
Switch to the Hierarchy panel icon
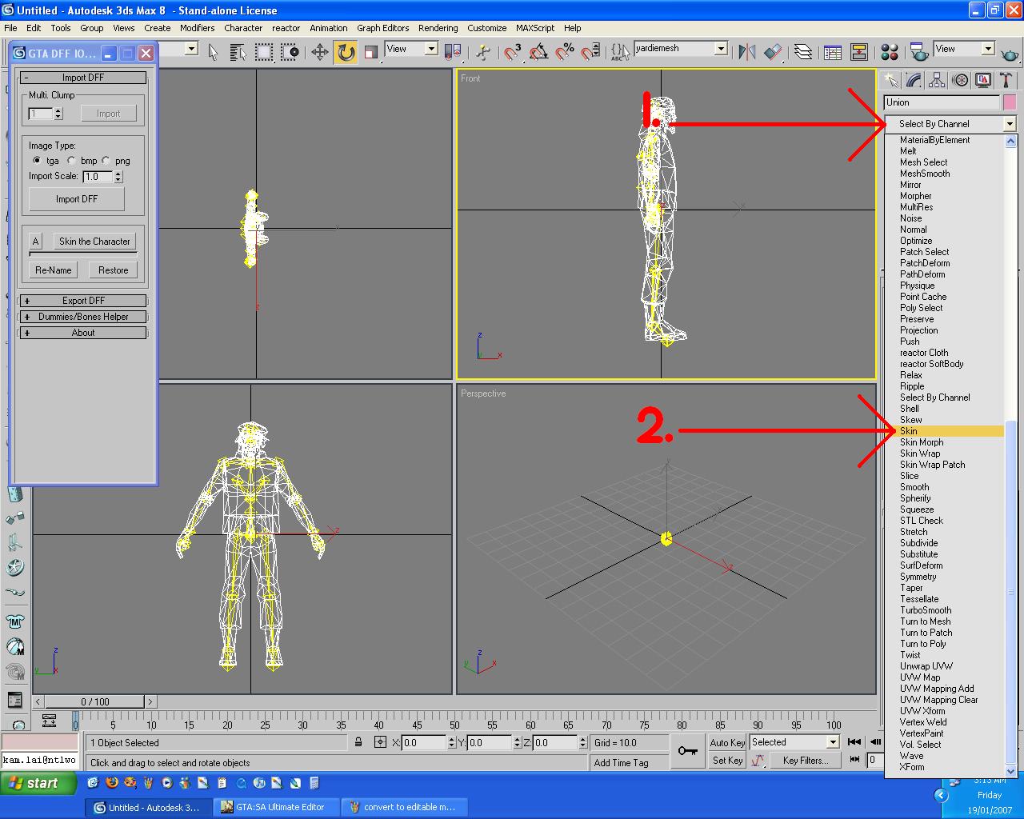click(x=937, y=80)
